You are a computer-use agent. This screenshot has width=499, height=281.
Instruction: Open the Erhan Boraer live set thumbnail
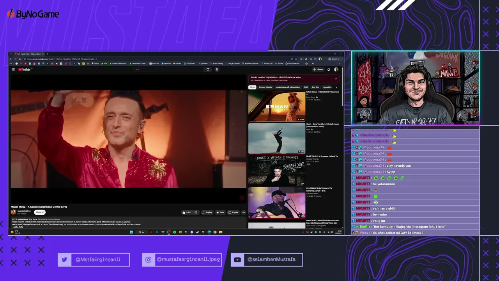pyautogui.click(x=277, y=106)
